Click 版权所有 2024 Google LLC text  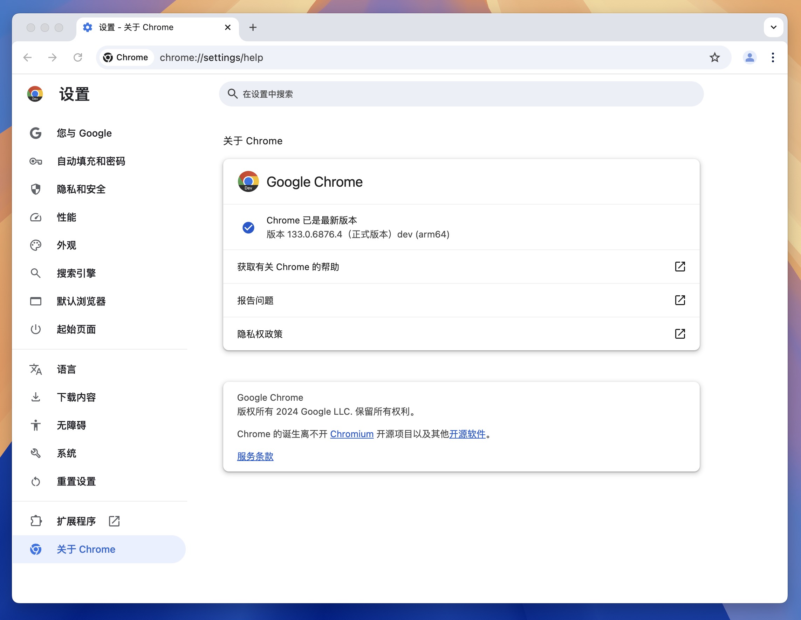(x=295, y=411)
